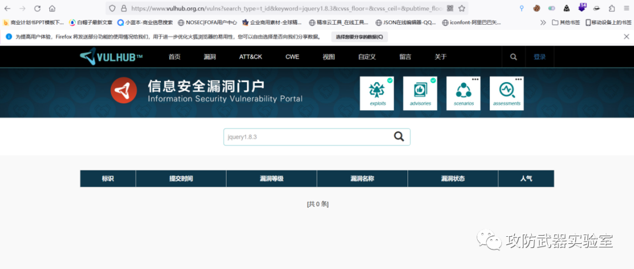Click the green toggle switch extension icon
This screenshot has height=269, width=634.
coord(551,8)
